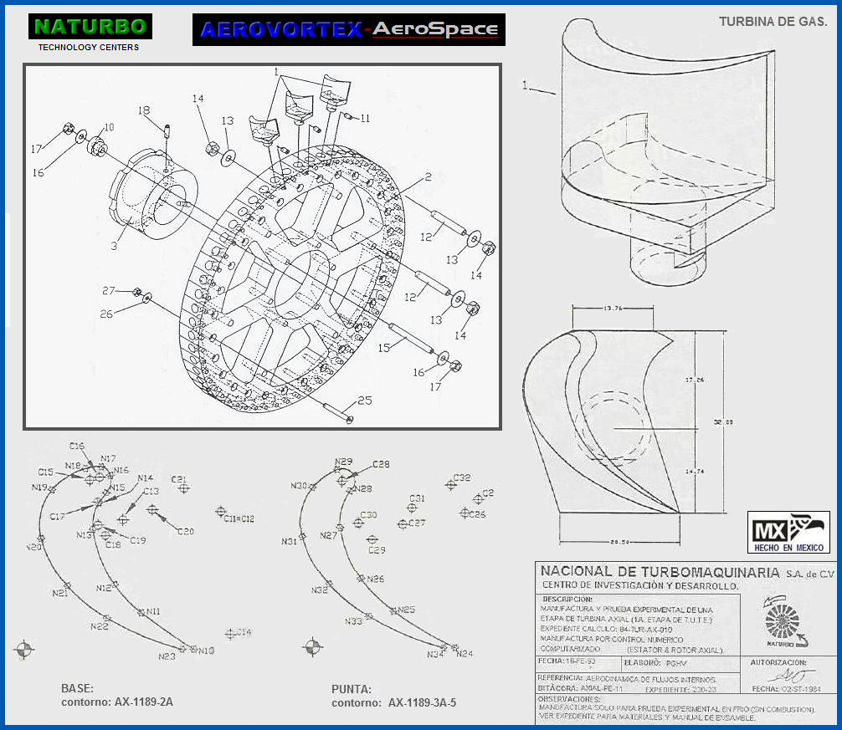Click point label N23 at base trailing edge
The image size is (842, 730).
click(167, 656)
